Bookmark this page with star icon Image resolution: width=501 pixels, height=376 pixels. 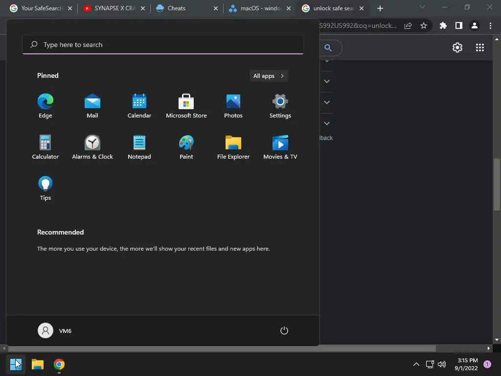424,25
